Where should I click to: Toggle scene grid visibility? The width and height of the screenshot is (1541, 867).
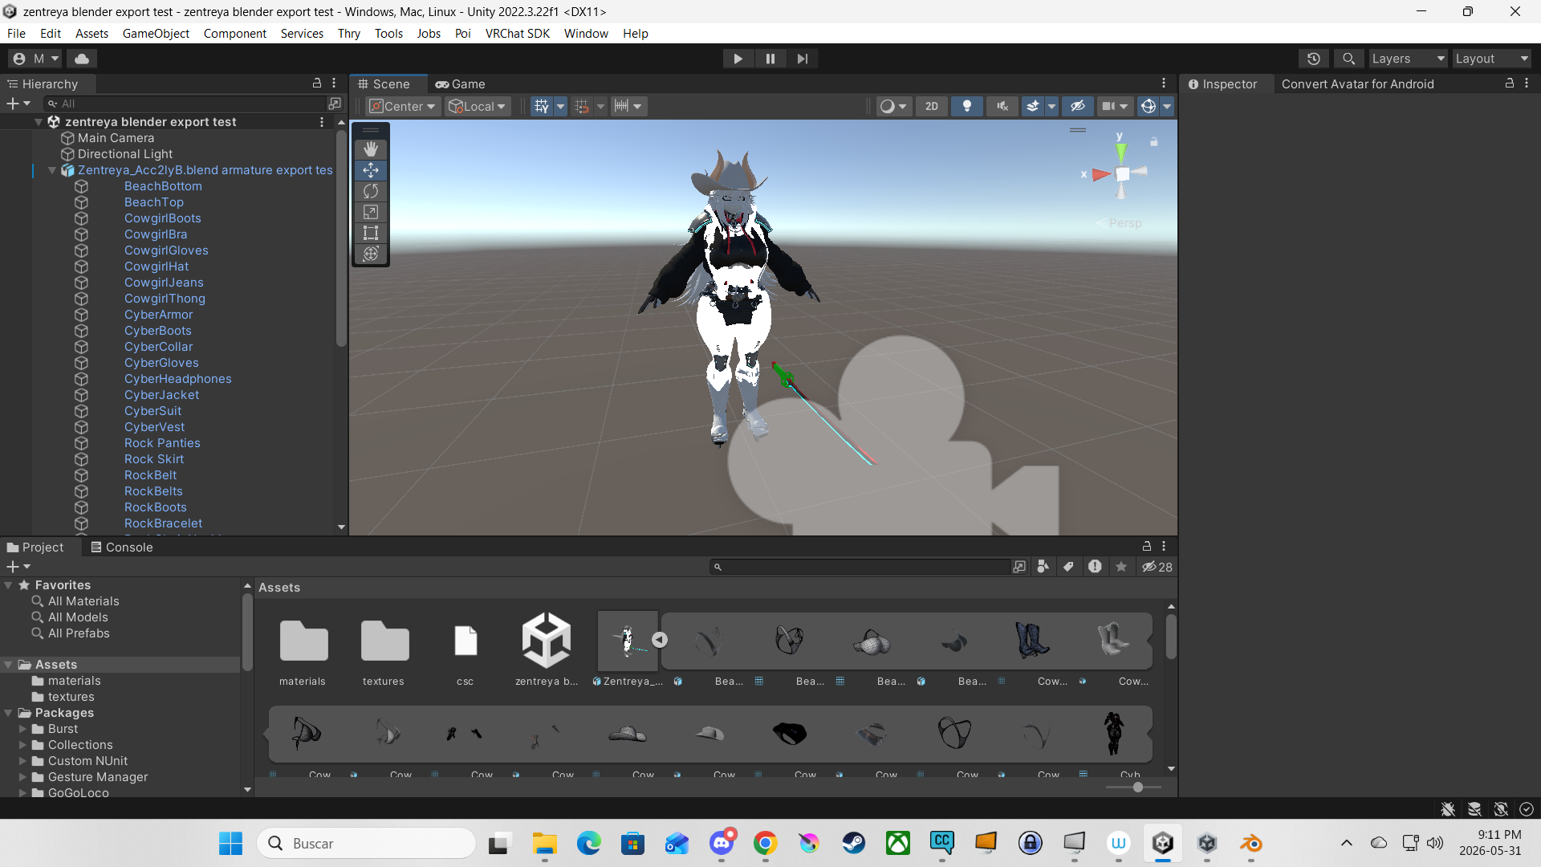pos(542,106)
